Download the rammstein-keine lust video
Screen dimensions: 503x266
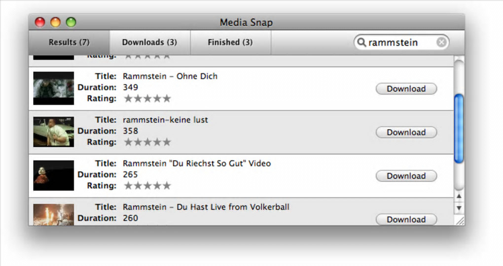click(x=406, y=132)
